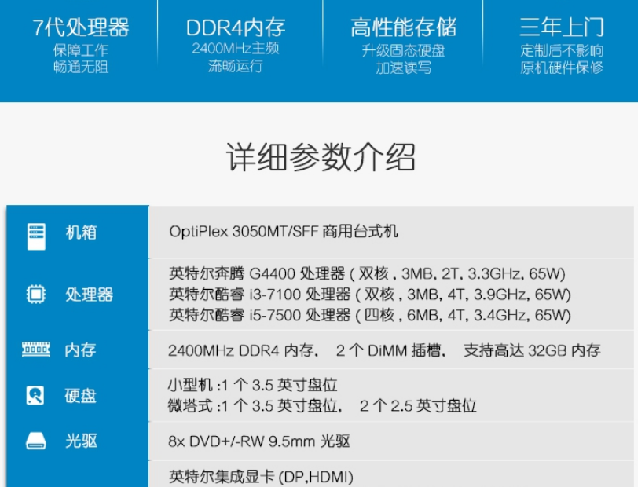Select the 处理器 label in the spec table

click(89, 295)
